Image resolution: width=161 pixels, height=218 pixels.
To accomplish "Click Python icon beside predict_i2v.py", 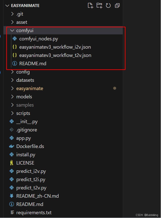I will pos(12,171).
